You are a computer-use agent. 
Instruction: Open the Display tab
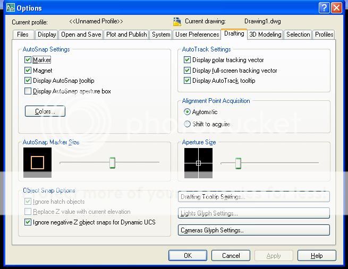[47, 34]
